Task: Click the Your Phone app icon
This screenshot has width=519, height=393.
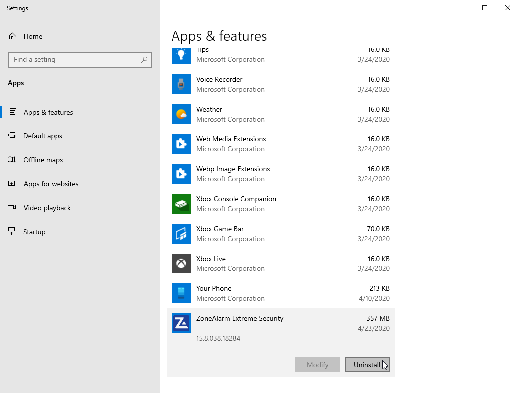Action: pos(181,293)
